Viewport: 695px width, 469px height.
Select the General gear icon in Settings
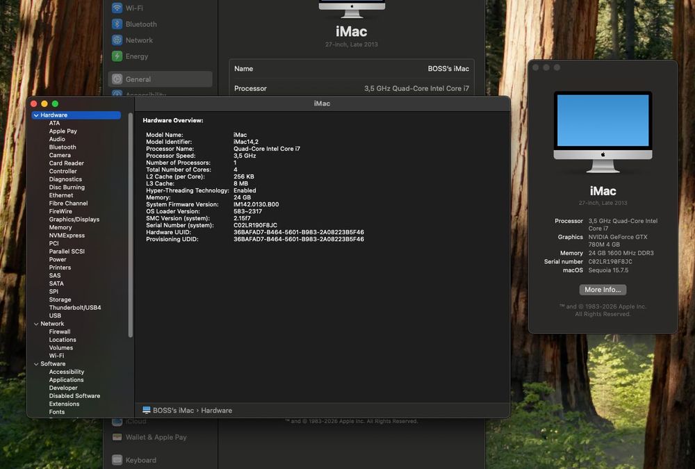(117, 79)
